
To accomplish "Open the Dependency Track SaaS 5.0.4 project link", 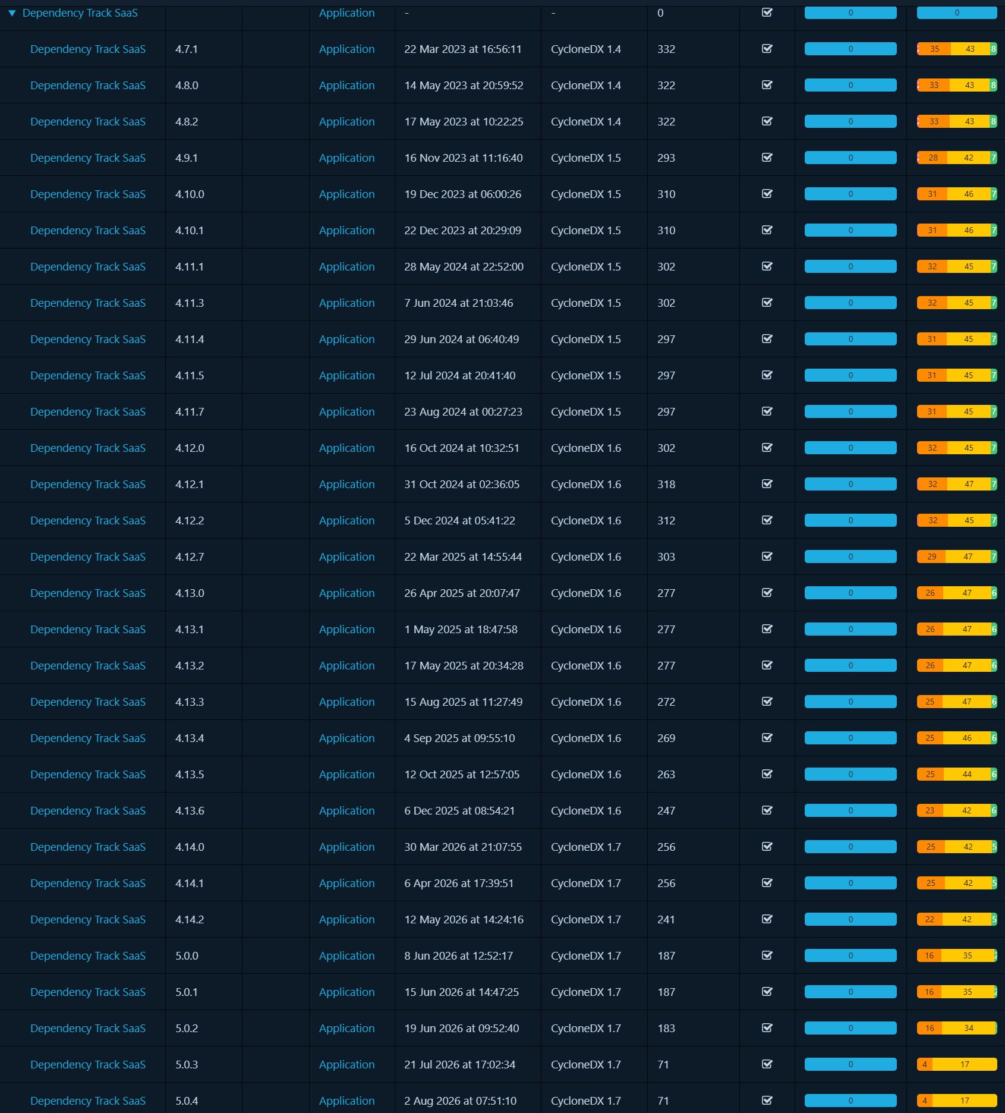I will click(x=88, y=1101).
